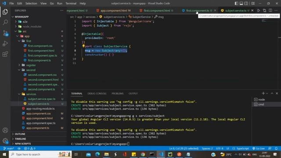The image size is (281, 158).
Task: Open the Run and Debug view
Action: 5,43
